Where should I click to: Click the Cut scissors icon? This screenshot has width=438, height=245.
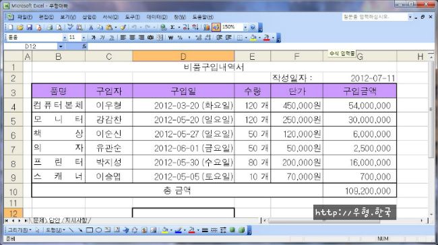91,28
